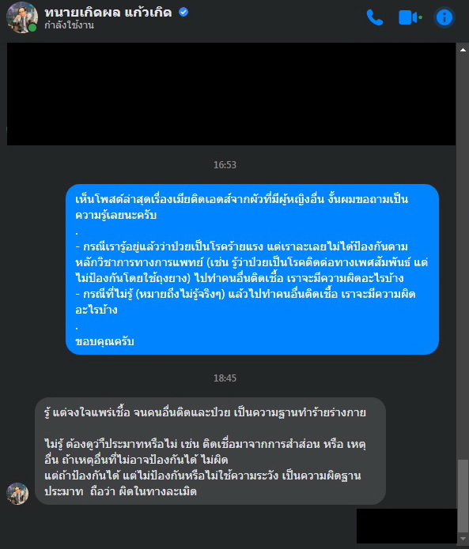The image size is (469, 549).
Task: Start a video call with the camera icon
Action: click(x=408, y=17)
